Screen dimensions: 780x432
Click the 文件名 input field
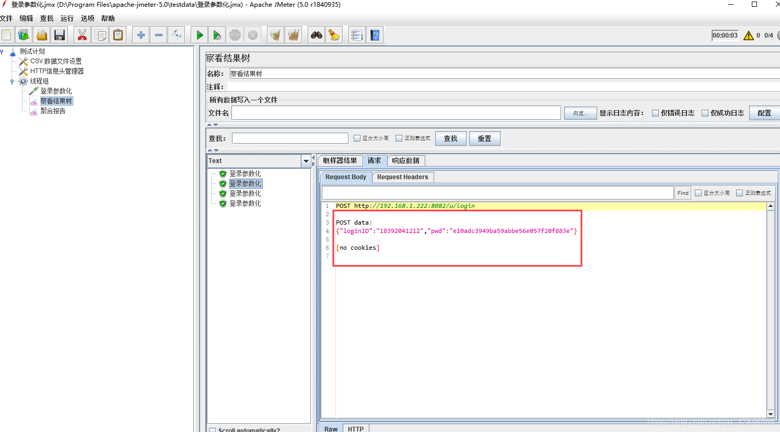click(397, 113)
